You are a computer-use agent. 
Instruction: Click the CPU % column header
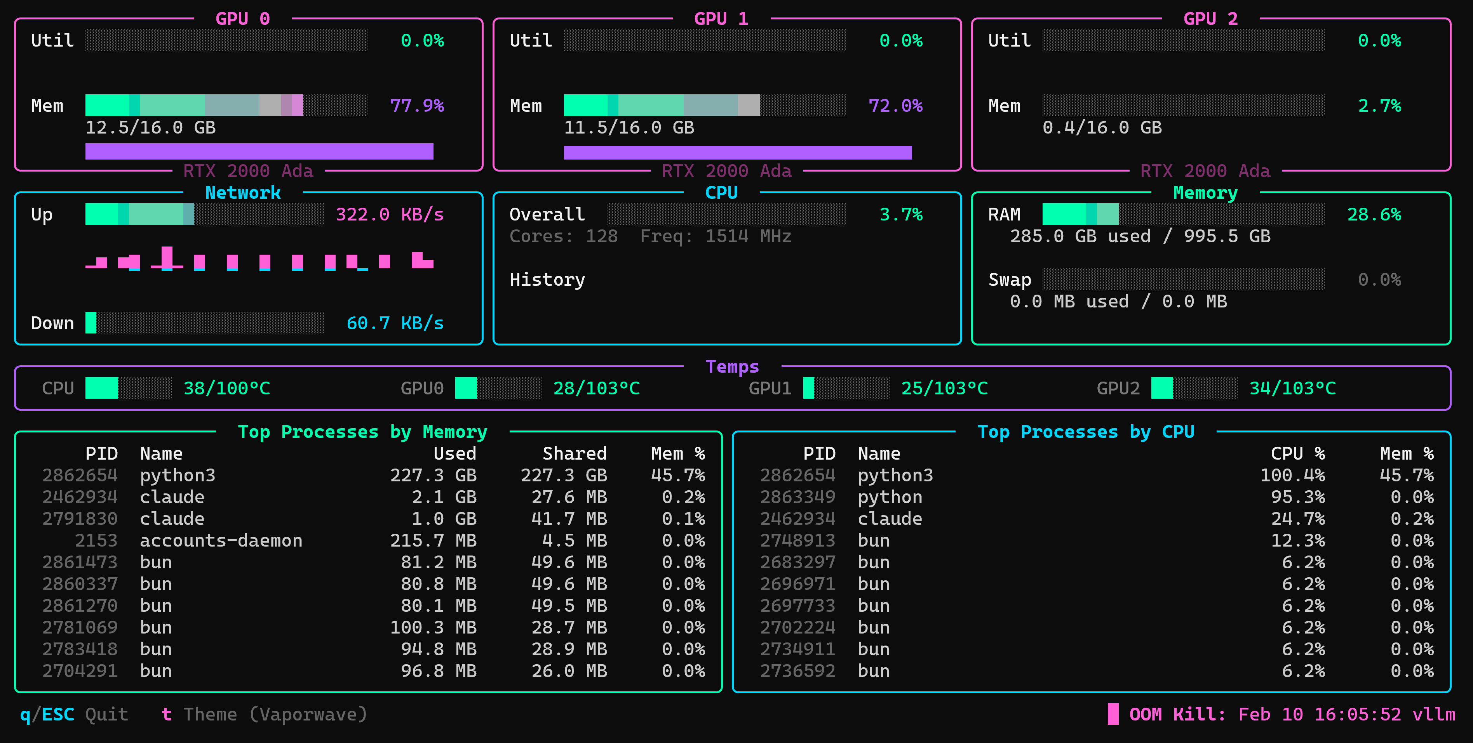(x=1297, y=453)
